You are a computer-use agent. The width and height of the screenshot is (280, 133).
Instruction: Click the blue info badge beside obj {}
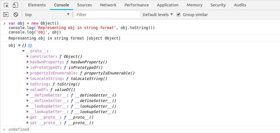tap(30, 46)
